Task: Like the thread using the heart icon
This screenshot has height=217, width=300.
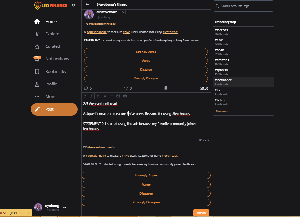Action: pyautogui.click(x=126, y=88)
